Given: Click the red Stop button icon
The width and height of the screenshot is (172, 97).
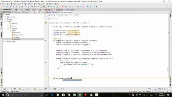Looking at the screenshot, I should [x=62, y=6].
